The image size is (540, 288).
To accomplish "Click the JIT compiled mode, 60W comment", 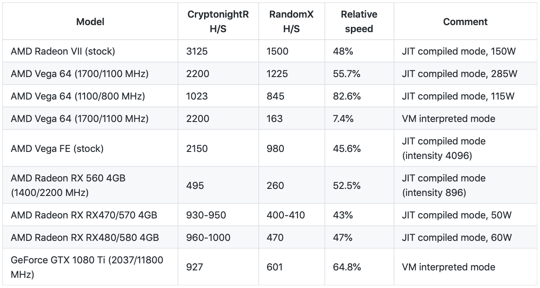I will [457, 238].
